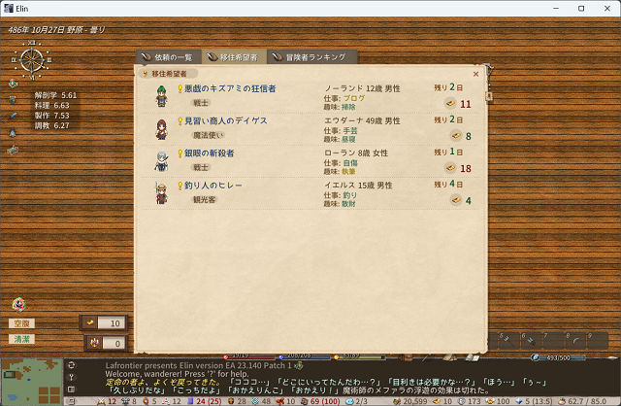Click ローラン 8歳 女性 info
This screenshot has width=621, height=406.
[356, 153]
